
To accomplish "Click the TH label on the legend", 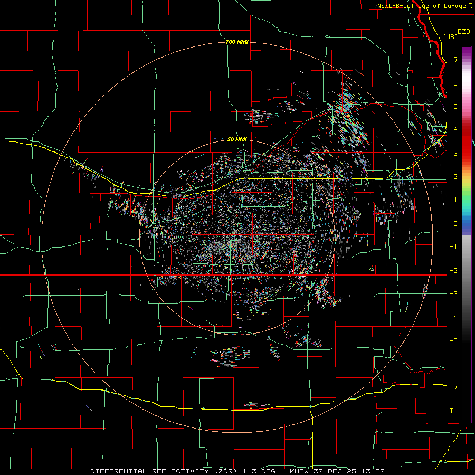I will [453, 411].
